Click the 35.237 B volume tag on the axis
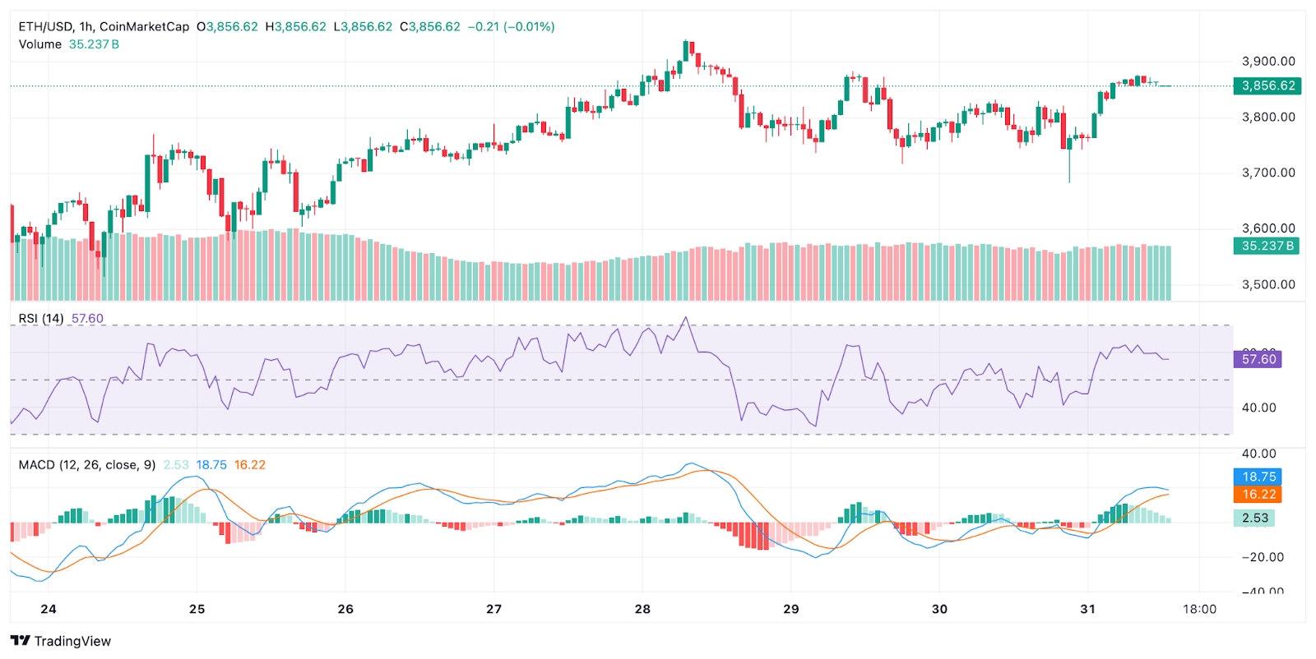 [x=1267, y=246]
